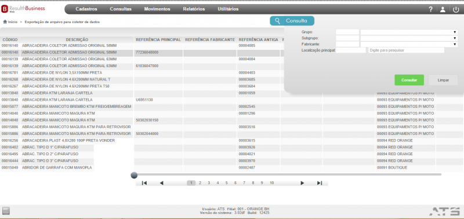Click the Consulta magnifier icon
This screenshot has width=464, height=219.
277,21
